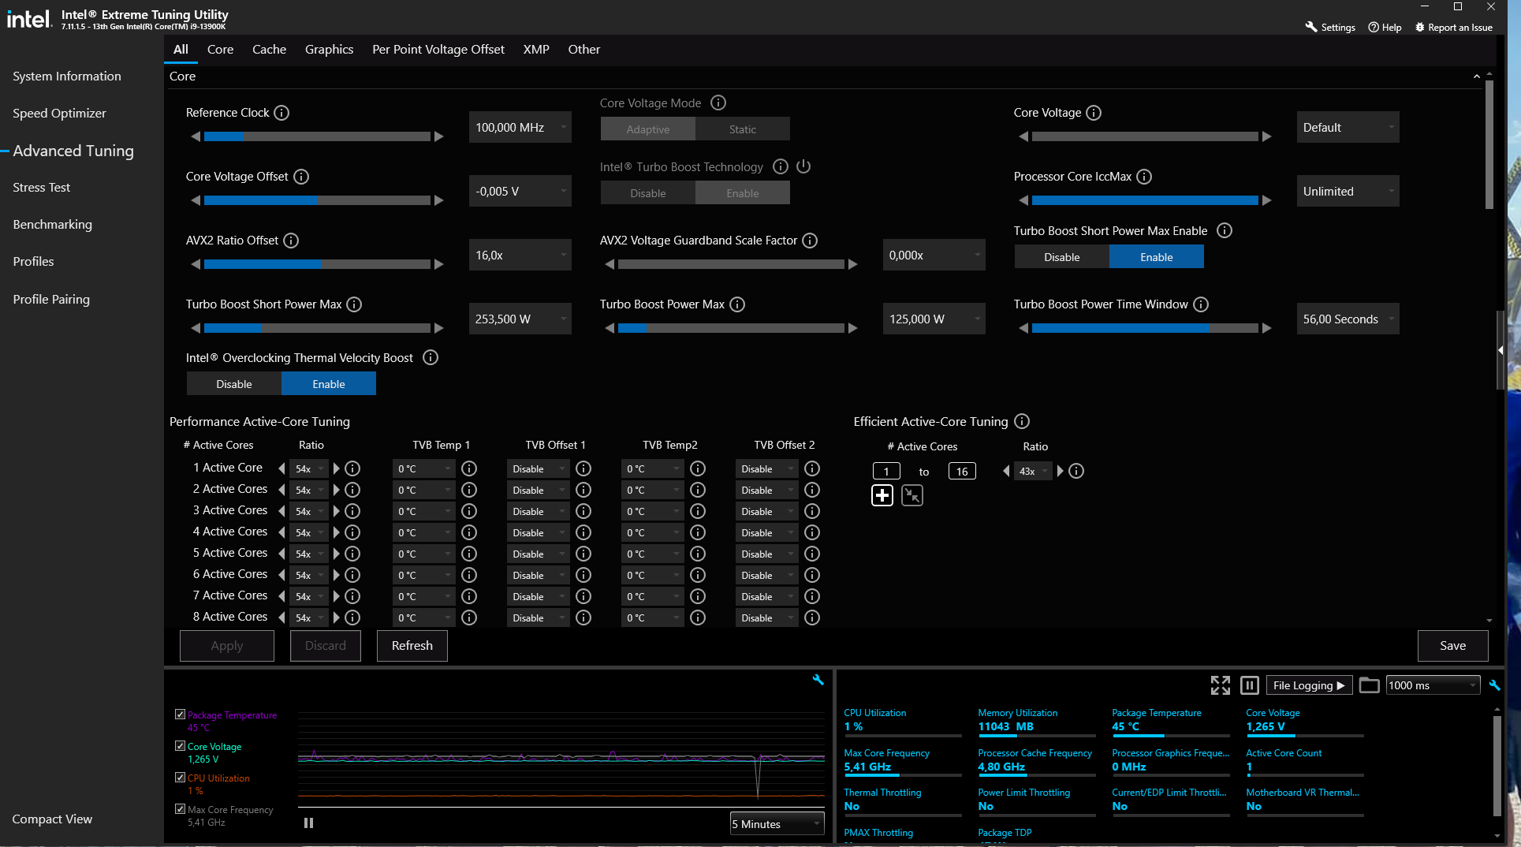The width and height of the screenshot is (1521, 847).
Task: Click the Discard button
Action: click(x=326, y=646)
